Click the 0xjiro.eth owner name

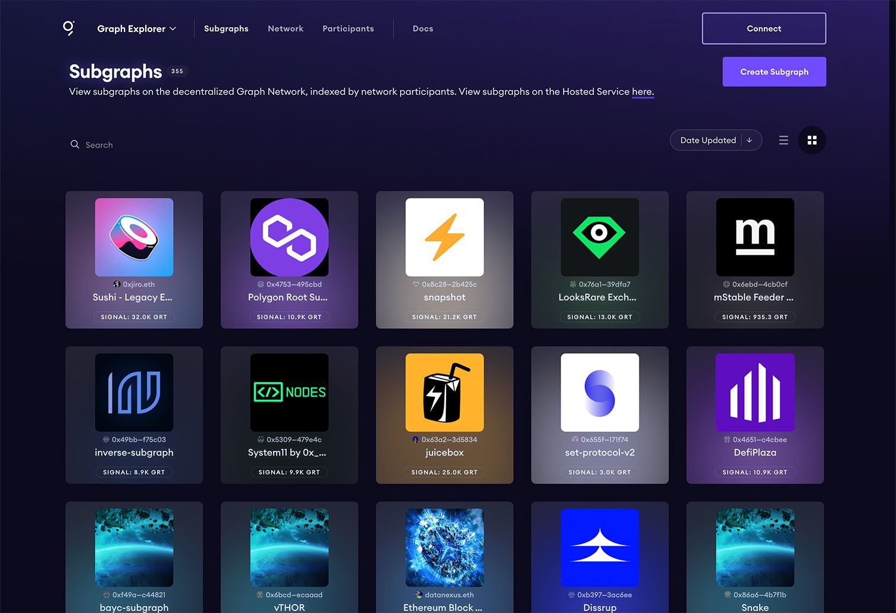(x=139, y=284)
